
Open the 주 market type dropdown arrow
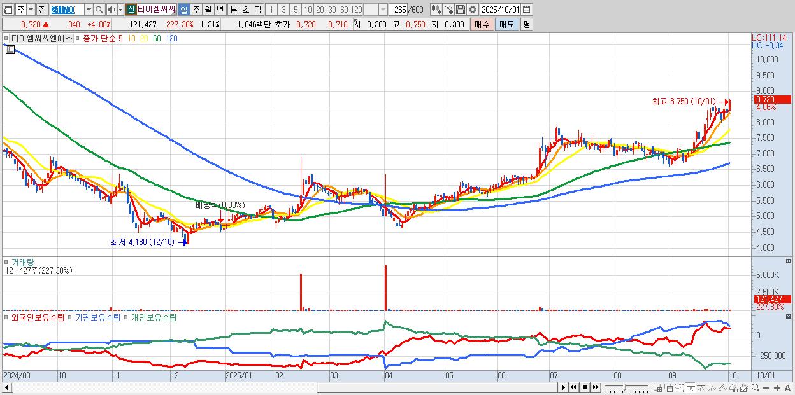click(x=31, y=10)
